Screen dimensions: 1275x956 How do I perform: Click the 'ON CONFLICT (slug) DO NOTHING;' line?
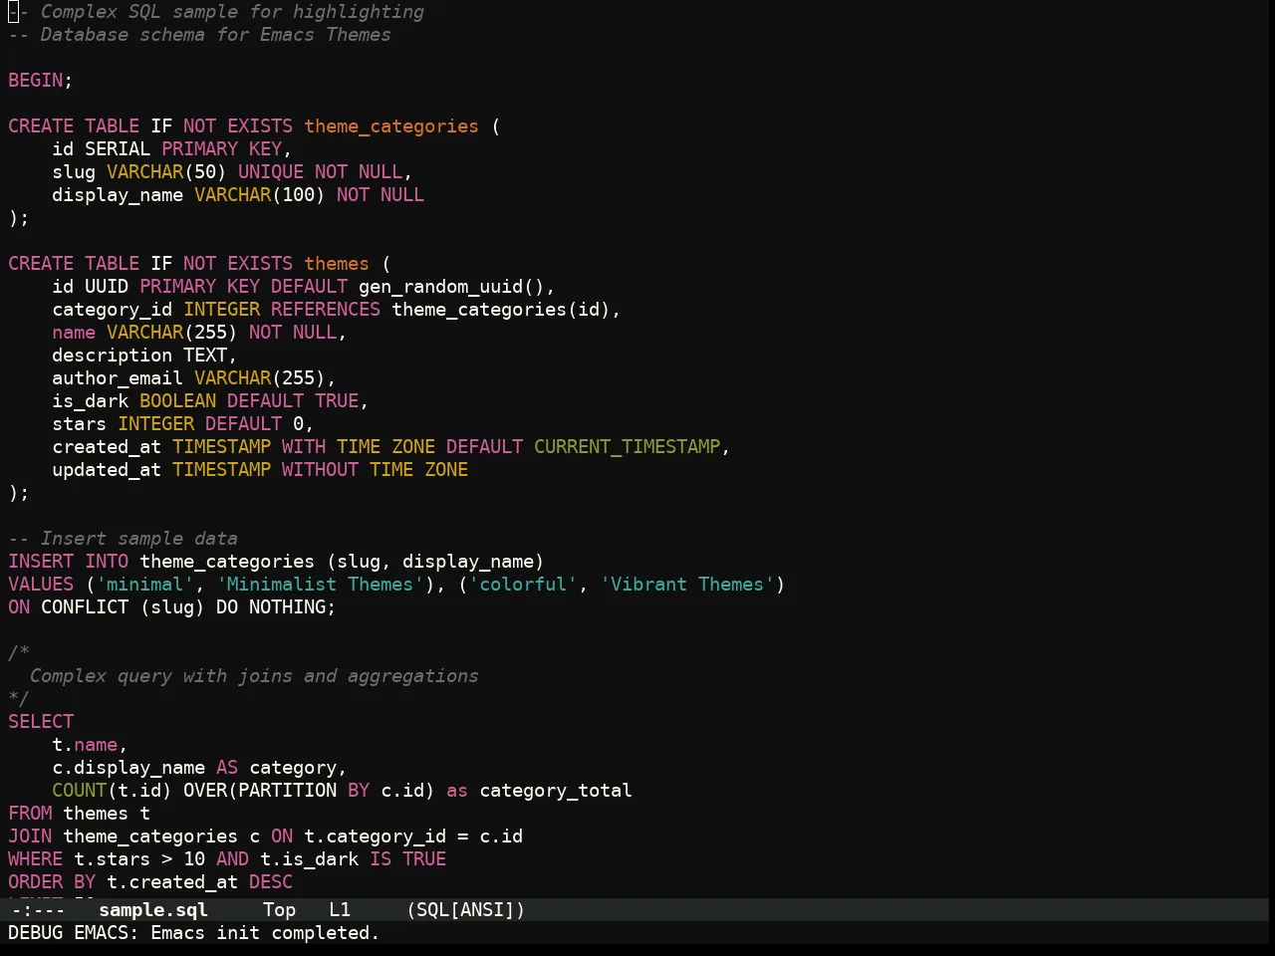pos(172,607)
